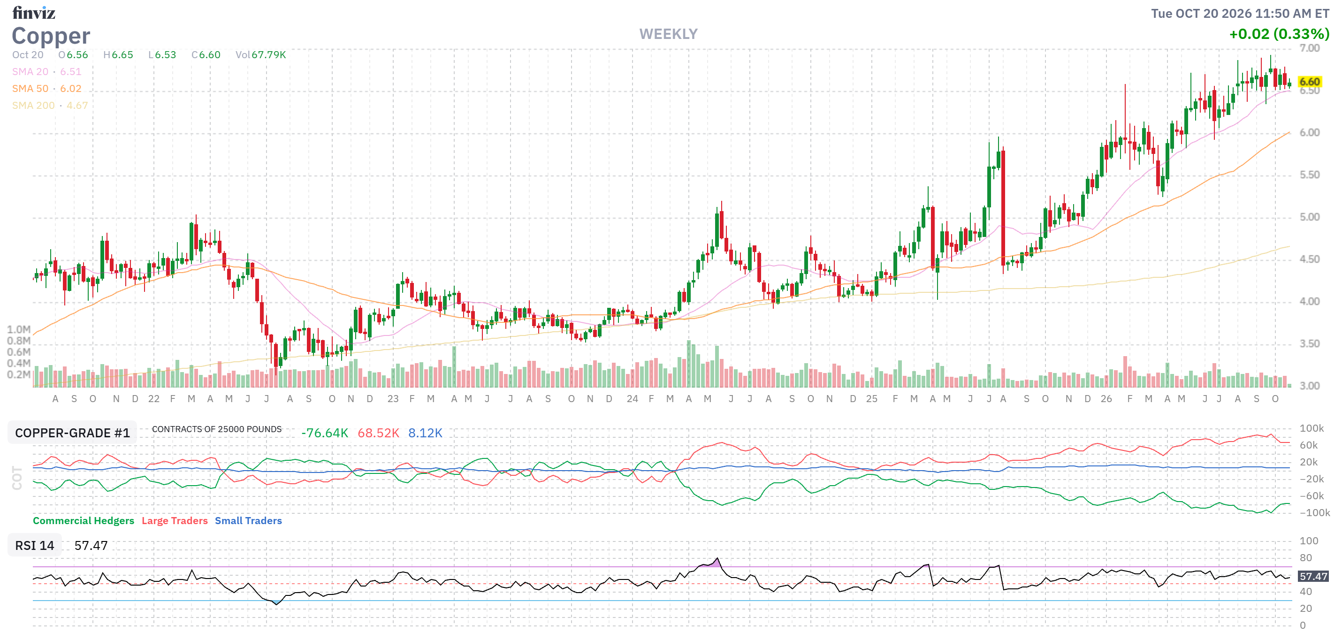Click the +0.02 (0.33%) change value

pos(1279,34)
